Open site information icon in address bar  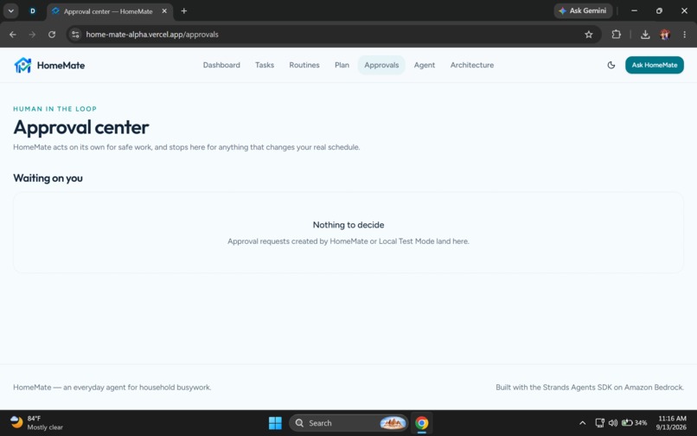75,35
